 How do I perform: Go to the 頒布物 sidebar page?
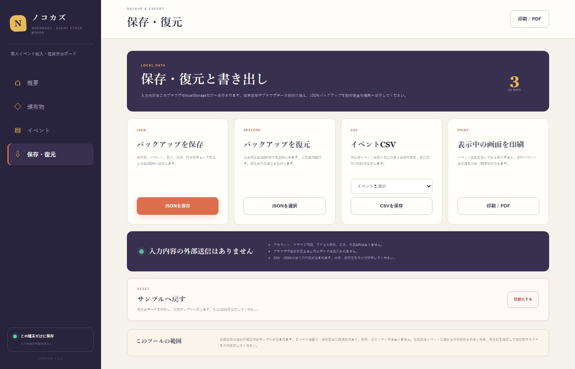coord(51,107)
